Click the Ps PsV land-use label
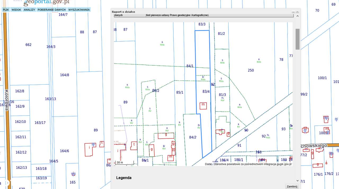The width and height of the screenshot is (339, 189). 222,99
